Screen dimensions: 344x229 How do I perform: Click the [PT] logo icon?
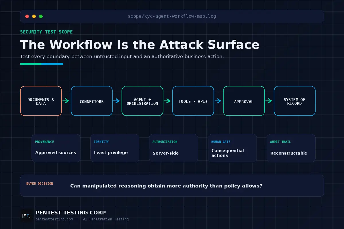tap(26, 216)
